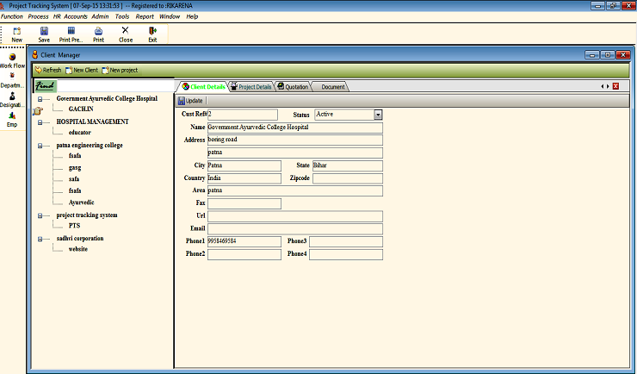Viewport: 637px width, 374px height.
Task: Open the Designation sidebar icon
Action: click(12, 100)
